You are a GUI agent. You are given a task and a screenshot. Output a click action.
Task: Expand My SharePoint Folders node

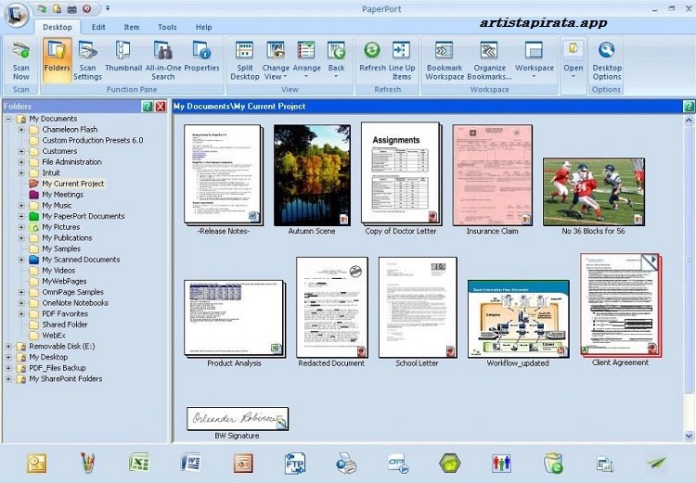(x=9, y=379)
